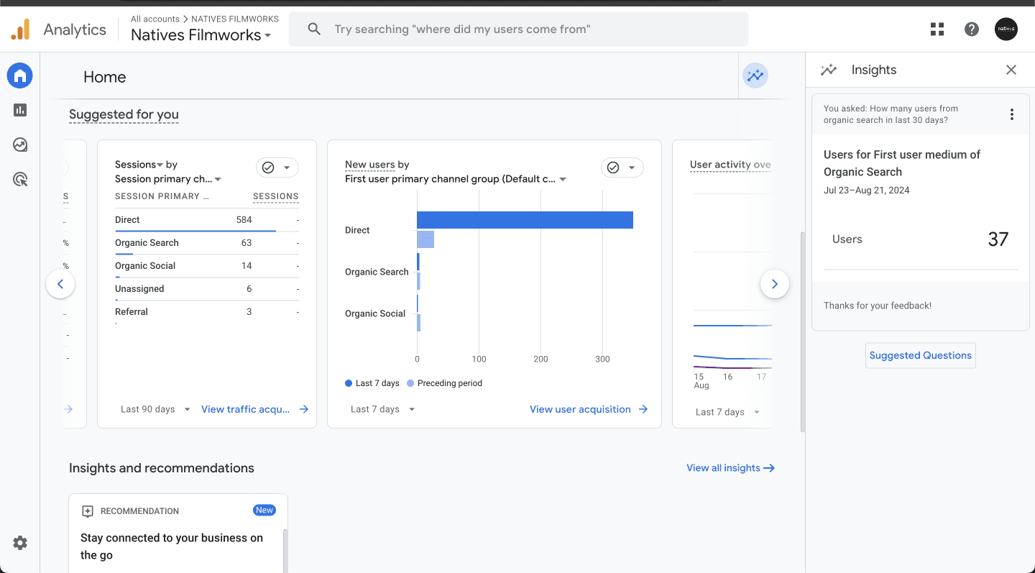Go to next suggested cards with right arrow
Image resolution: width=1035 pixels, height=573 pixels.
[x=775, y=284]
